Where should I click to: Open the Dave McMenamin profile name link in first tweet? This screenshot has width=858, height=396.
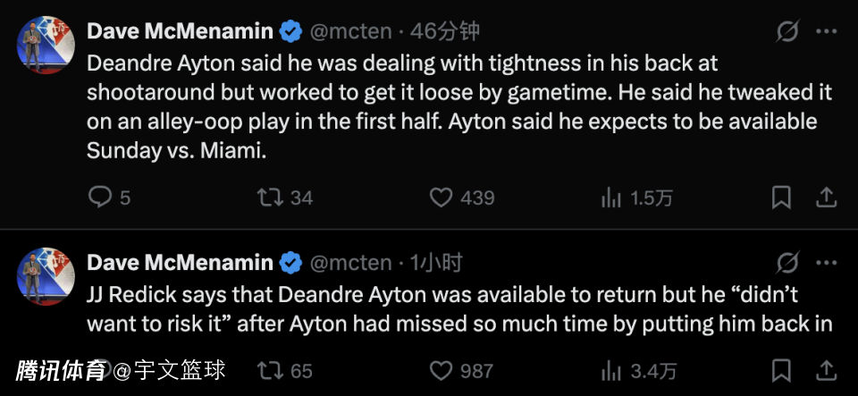click(x=180, y=31)
